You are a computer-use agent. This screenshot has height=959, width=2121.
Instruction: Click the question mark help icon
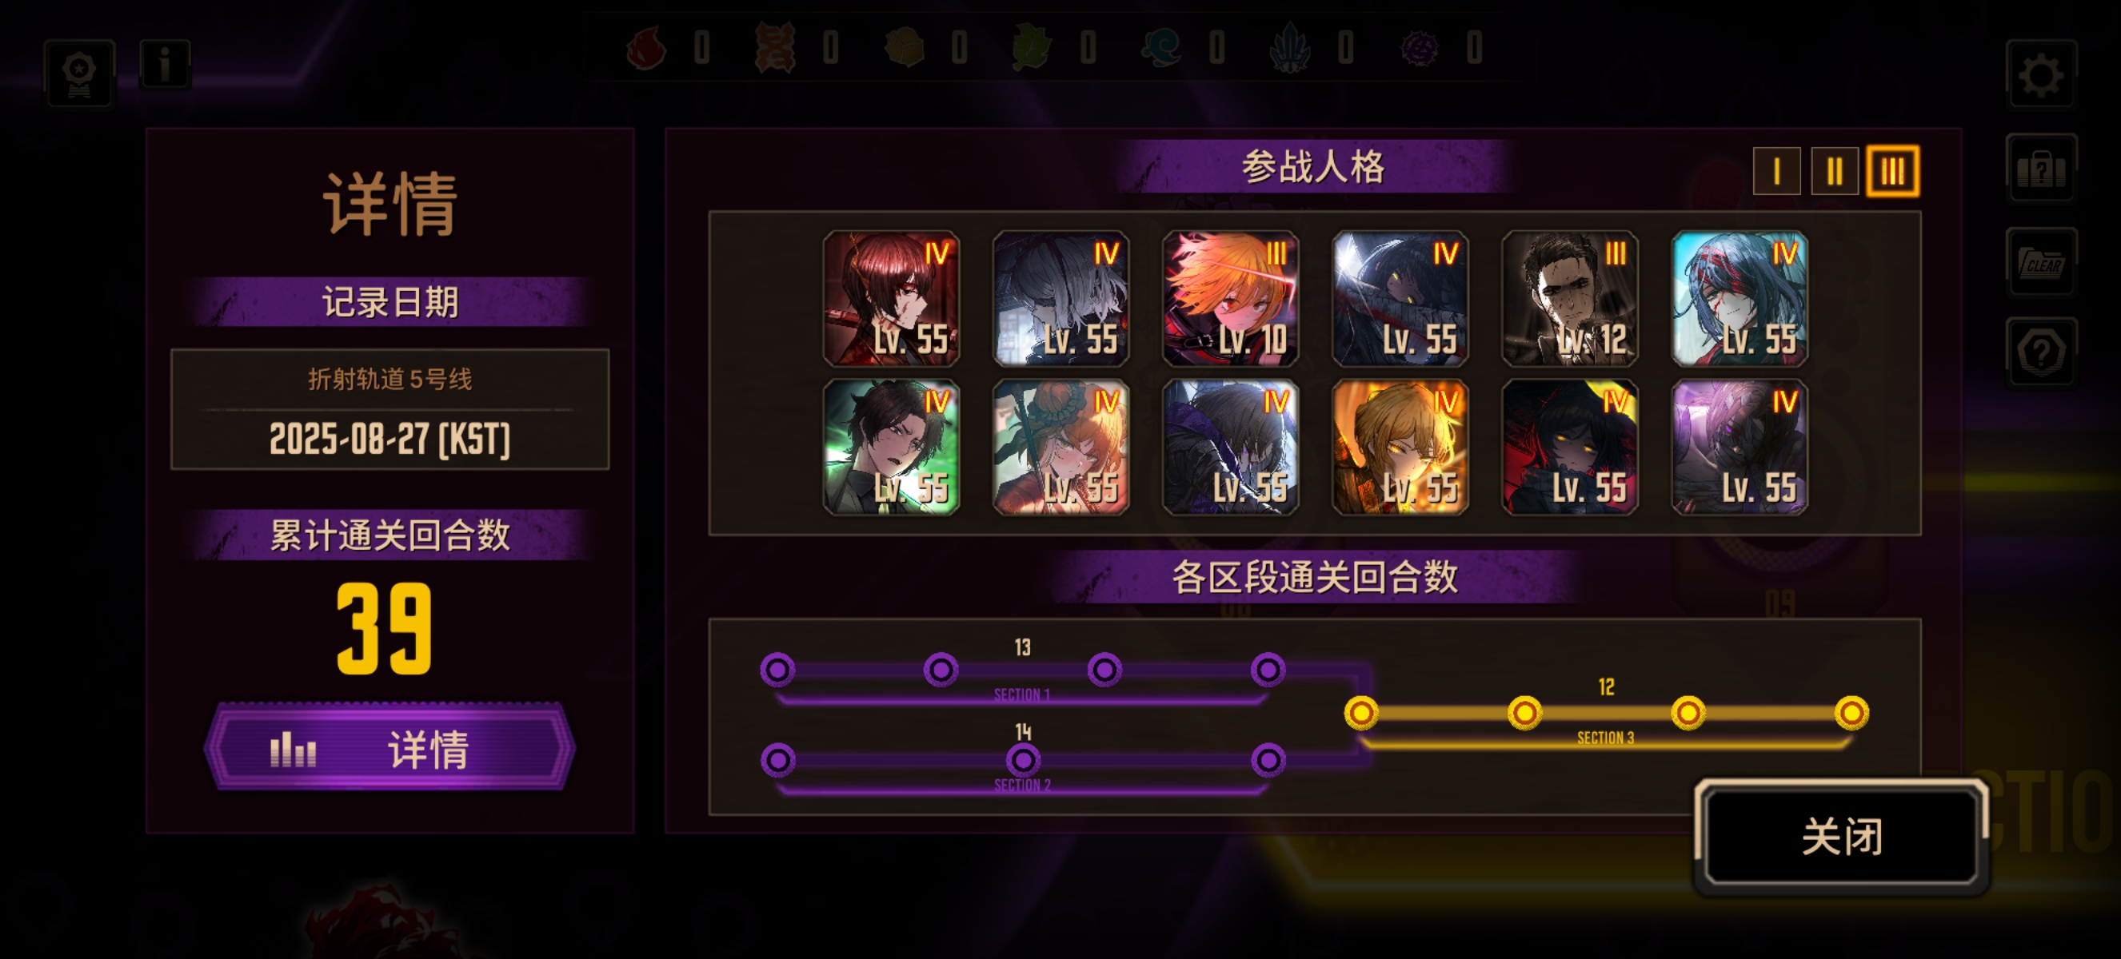[2041, 352]
